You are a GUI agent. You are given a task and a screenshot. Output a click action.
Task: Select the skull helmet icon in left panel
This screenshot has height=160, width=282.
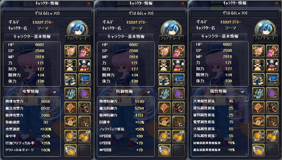(x=70, y=94)
